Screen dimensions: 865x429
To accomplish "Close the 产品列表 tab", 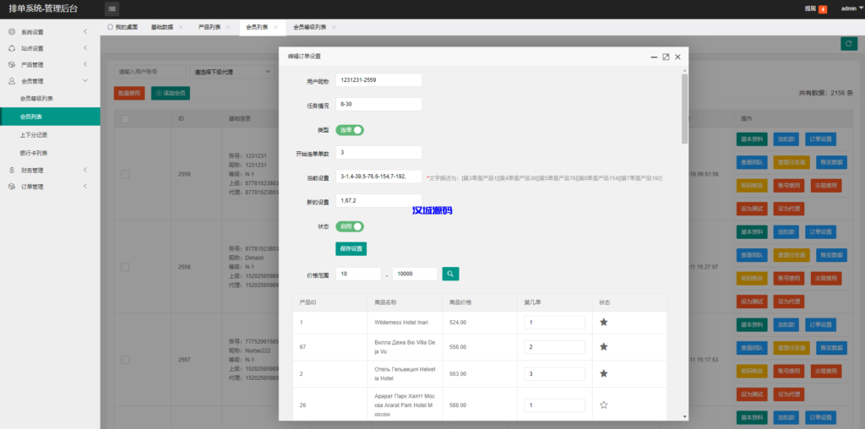I will tap(228, 27).
